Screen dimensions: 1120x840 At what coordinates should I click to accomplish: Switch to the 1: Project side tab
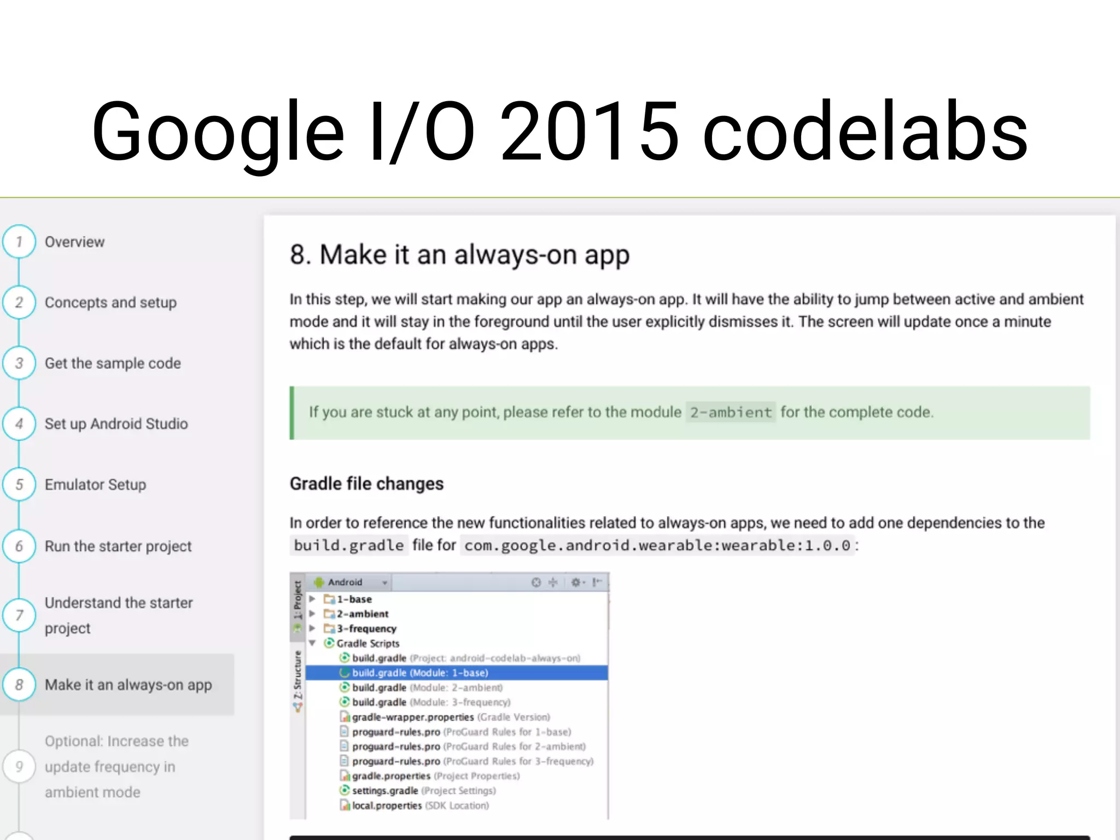click(297, 606)
